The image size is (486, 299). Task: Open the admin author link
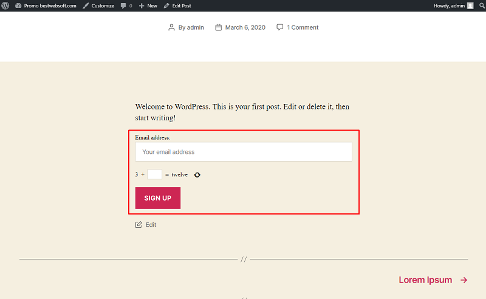point(195,27)
